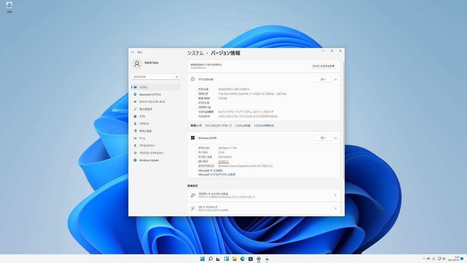Screen dimensions: 467x263
Task: Show hidden tray icons chevron
Action: pos(424,259)
